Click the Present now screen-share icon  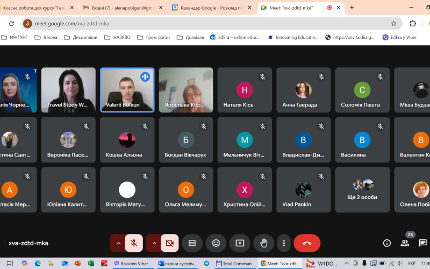[x=240, y=243]
